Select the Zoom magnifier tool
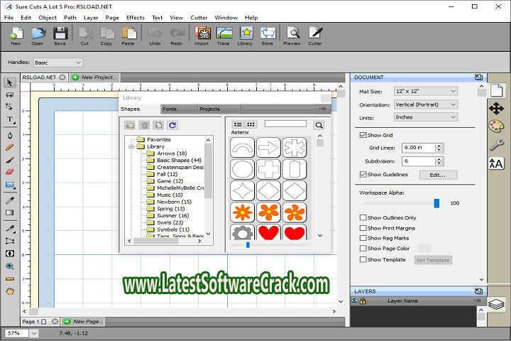This screenshot has height=341, width=511. (x=10, y=266)
